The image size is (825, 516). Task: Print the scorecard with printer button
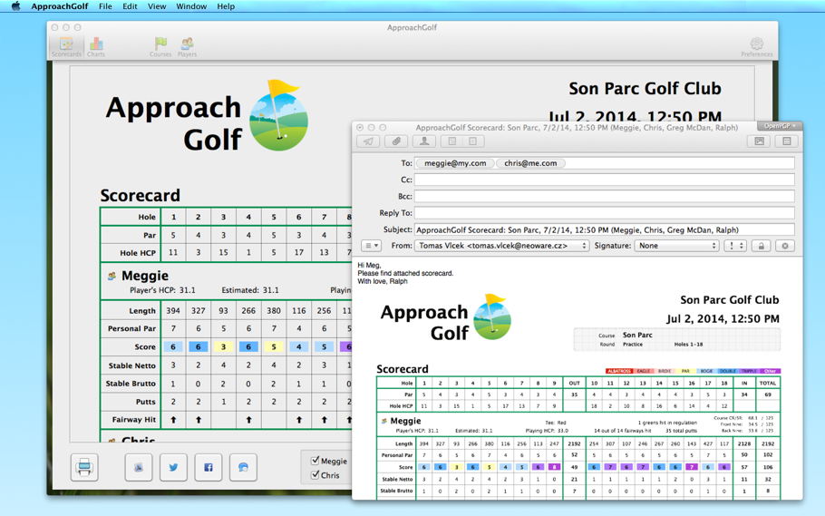[x=84, y=467]
